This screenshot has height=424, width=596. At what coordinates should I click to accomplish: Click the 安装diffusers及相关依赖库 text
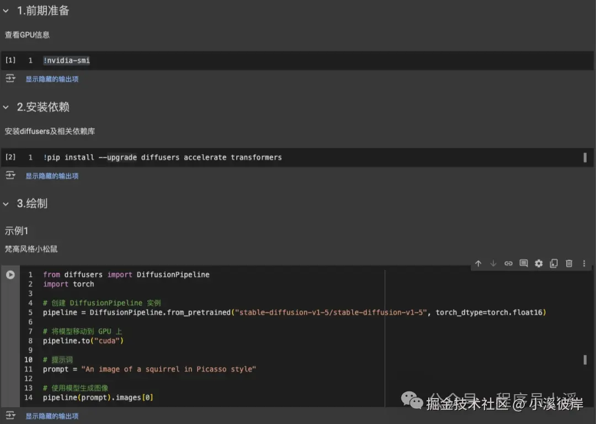50,131
